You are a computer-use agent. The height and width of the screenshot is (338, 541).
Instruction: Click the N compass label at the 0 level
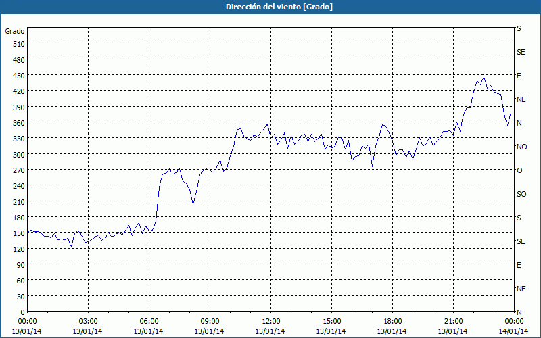(519, 312)
